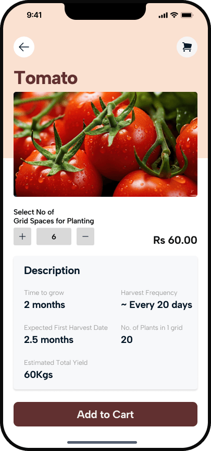This screenshot has height=451, width=211.
Task: Tap the Description heading
Action: pyautogui.click(x=52, y=270)
